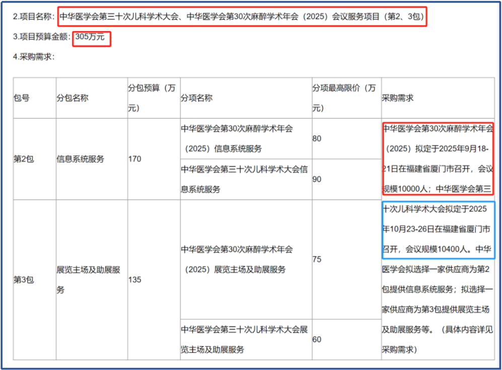The width and height of the screenshot is (502, 370).
Task: Select the price limit 90 cell
Action: point(317,179)
